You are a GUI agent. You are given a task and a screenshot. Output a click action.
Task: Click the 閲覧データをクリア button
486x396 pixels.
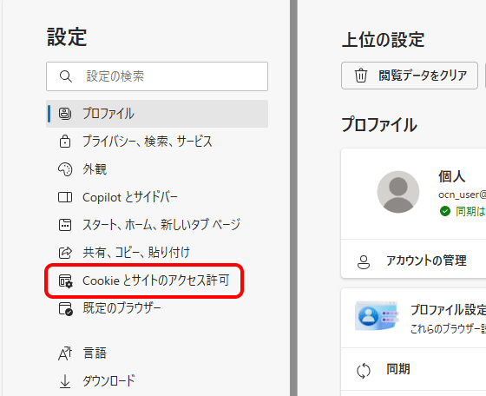pos(410,76)
